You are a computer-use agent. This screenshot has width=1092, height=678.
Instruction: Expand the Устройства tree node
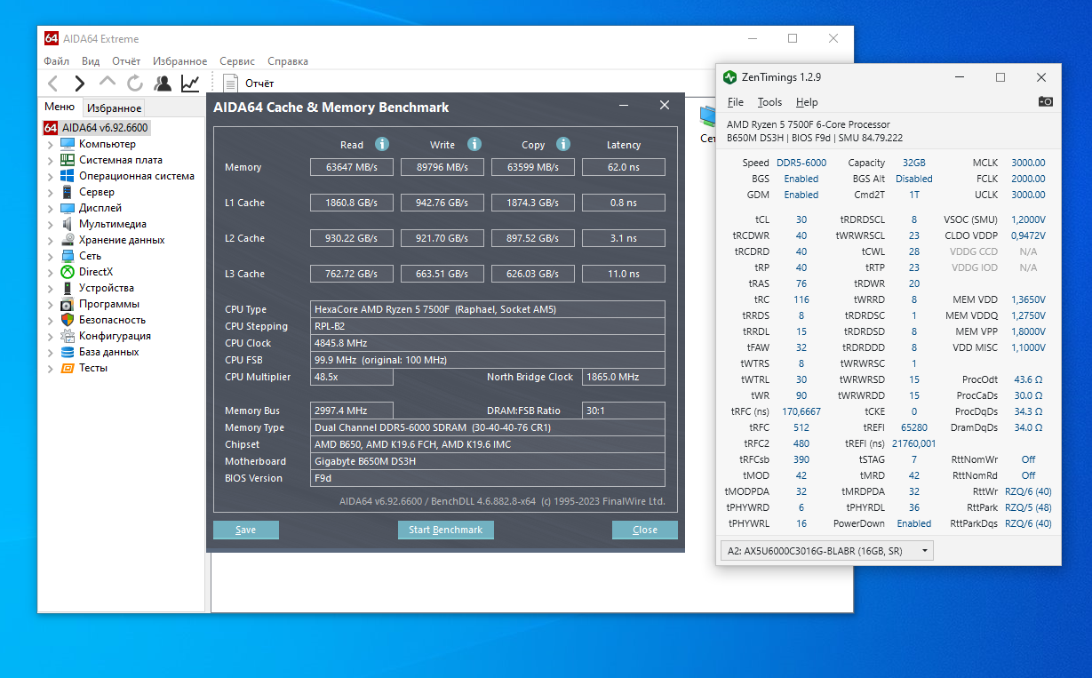point(51,288)
